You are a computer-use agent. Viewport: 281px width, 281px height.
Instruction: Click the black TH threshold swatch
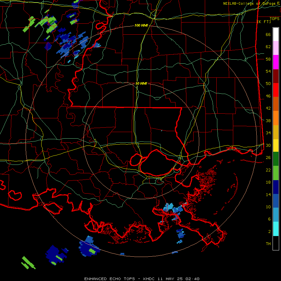(x=276, y=243)
